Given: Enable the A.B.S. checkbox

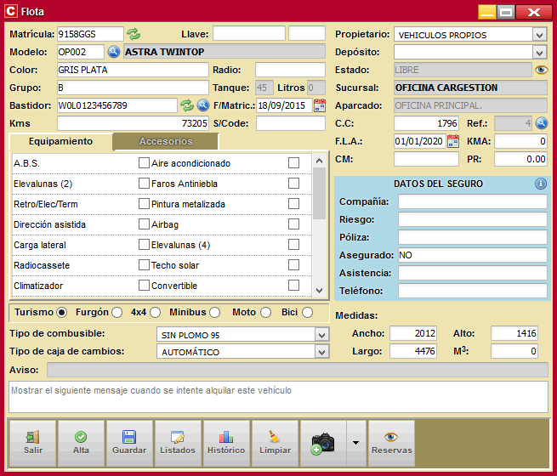Looking at the screenshot, I should coord(144,163).
